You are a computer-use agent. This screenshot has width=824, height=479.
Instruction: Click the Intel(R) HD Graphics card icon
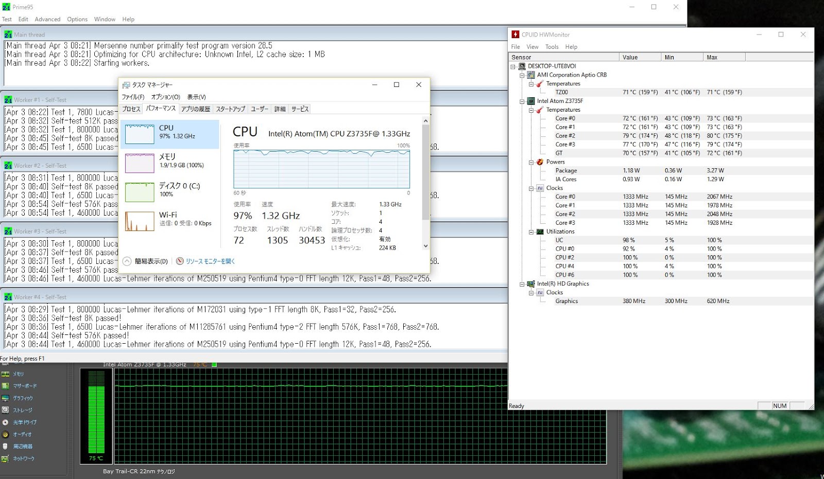point(531,284)
